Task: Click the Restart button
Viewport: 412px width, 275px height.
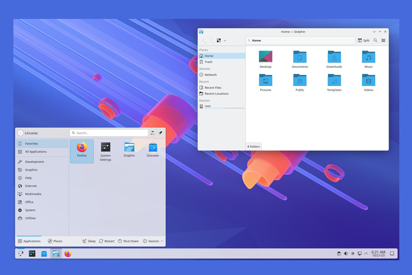Action: pos(107,241)
